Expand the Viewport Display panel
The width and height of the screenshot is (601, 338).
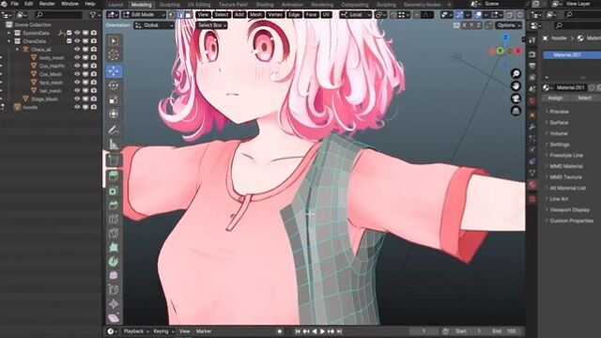[569, 210]
